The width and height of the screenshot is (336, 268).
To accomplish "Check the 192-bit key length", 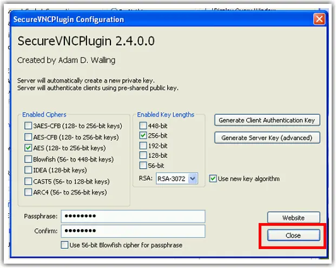I will 143,146.
